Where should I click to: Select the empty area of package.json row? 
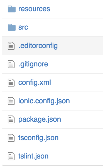(x=82, y=119)
